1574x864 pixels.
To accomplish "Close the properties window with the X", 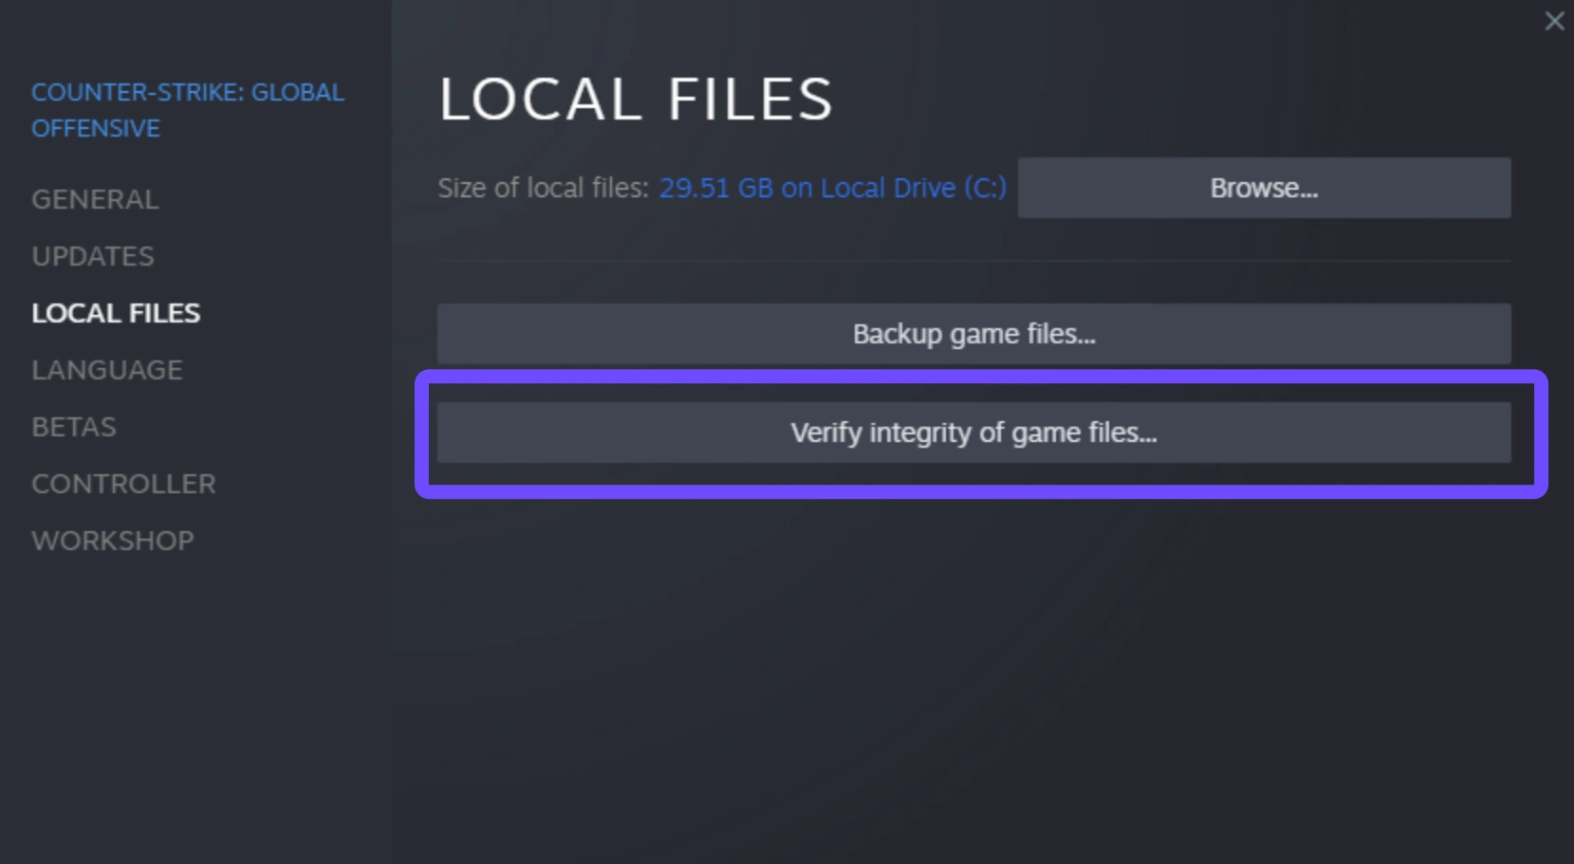I will 1554,21.
